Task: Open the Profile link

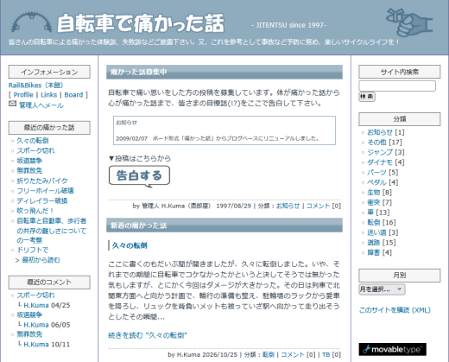Action: 23,95
